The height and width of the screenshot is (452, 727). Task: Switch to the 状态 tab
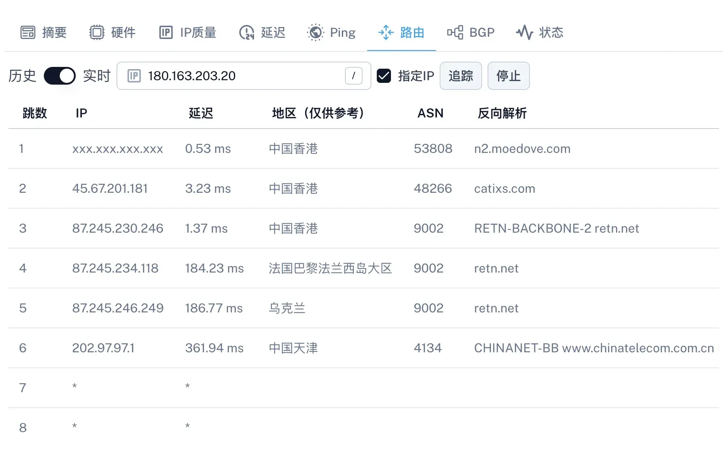click(540, 32)
